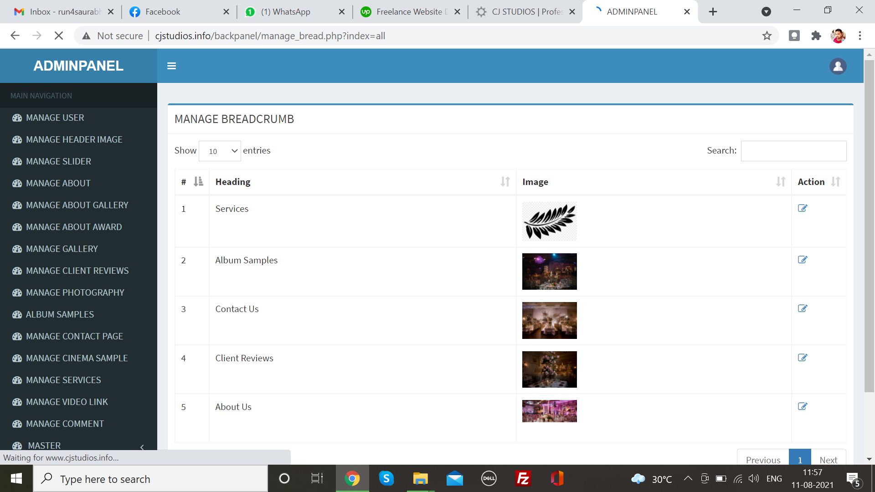Edit the Services breadcrumb row
875x492 pixels.
(803, 208)
